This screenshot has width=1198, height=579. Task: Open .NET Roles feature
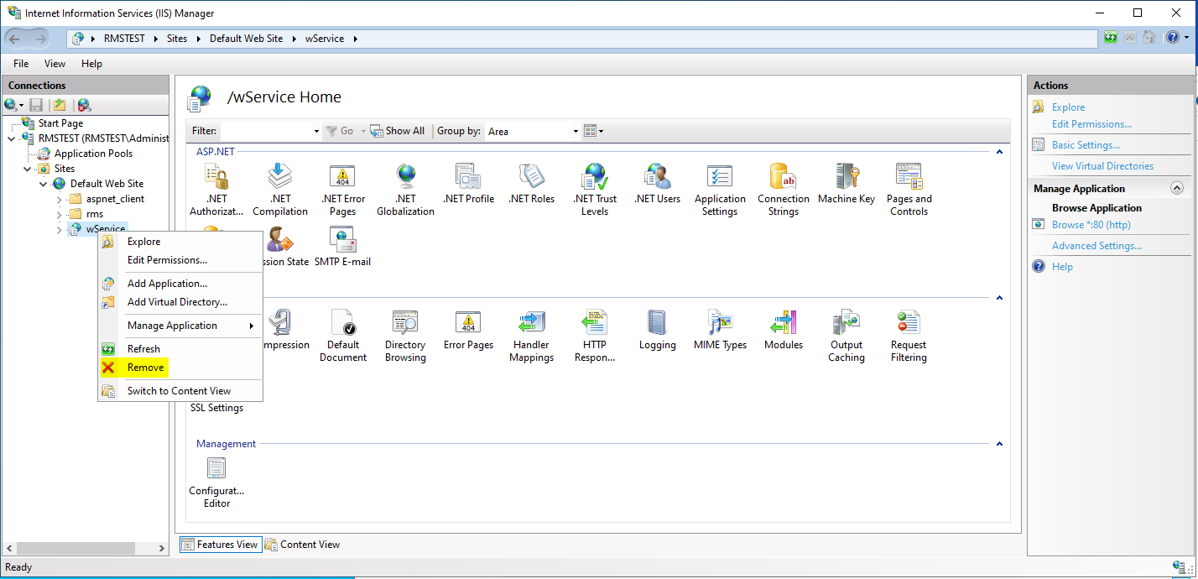tap(531, 184)
